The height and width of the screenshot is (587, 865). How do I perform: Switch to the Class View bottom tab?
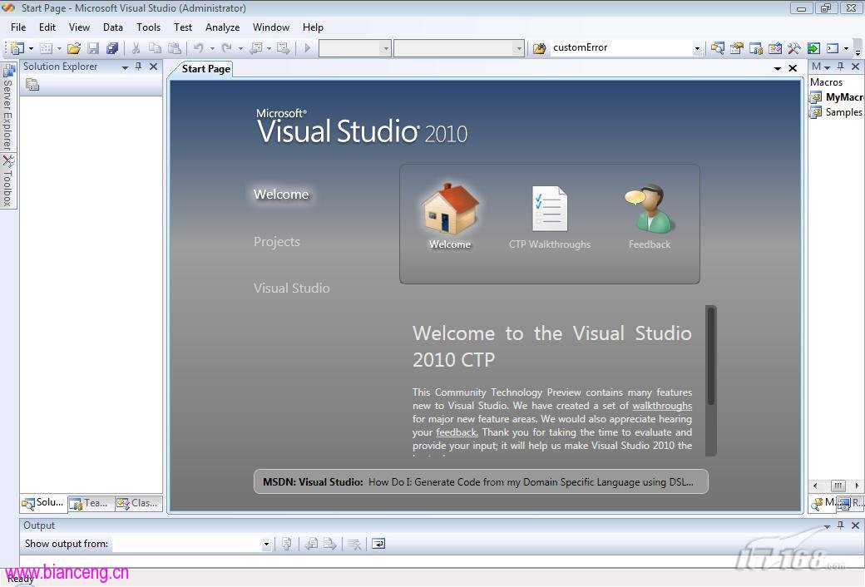(x=139, y=503)
